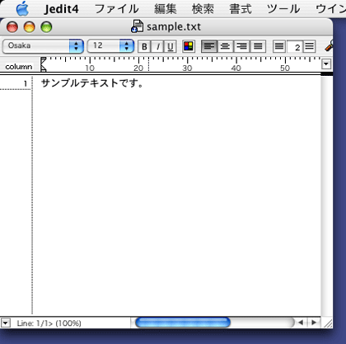Expand the ruler options dropdown arrow
This screenshot has width=346, height=344.
pyautogui.click(x=326, y=64)
